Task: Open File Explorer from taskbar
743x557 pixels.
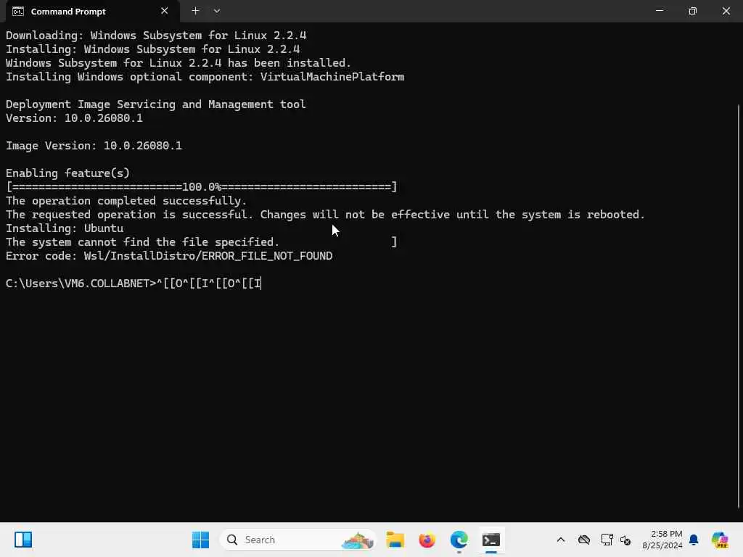Action: 395,540
